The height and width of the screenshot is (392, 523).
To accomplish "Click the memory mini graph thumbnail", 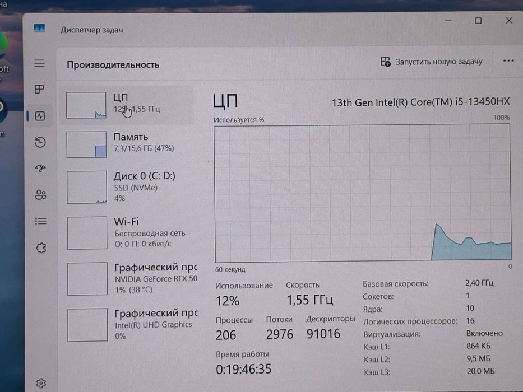I will tap(86, 144).
